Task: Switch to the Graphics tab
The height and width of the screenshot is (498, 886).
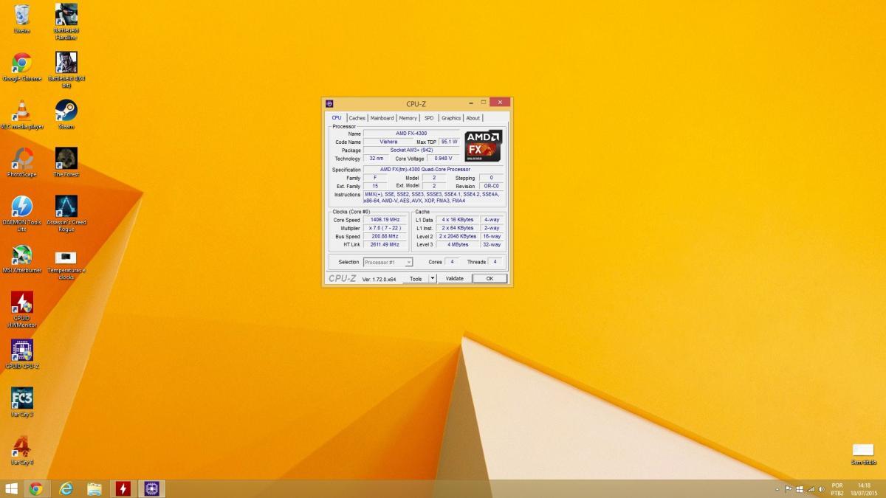Action: click(x=451, y=118)
